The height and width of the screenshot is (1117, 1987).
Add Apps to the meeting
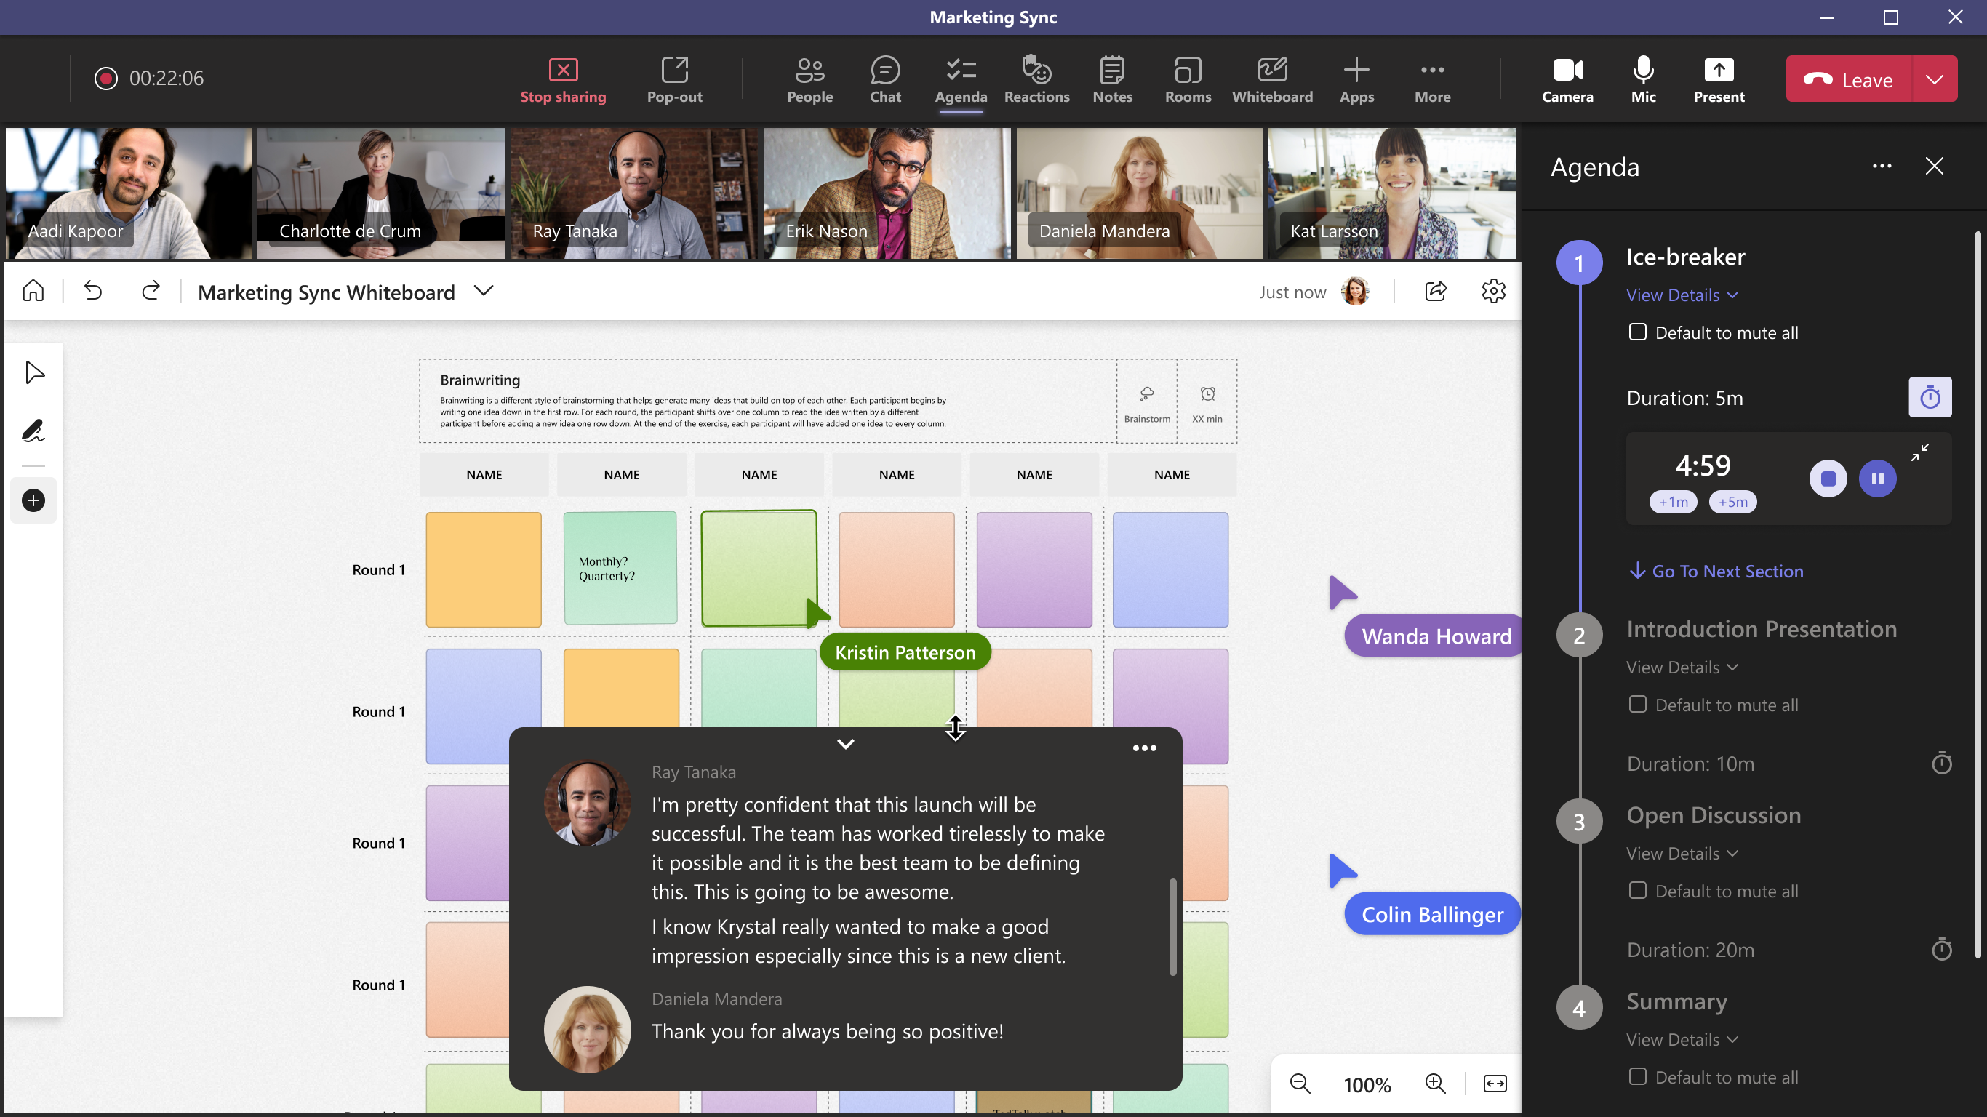pyautogui.click(x=1356, y=79)
